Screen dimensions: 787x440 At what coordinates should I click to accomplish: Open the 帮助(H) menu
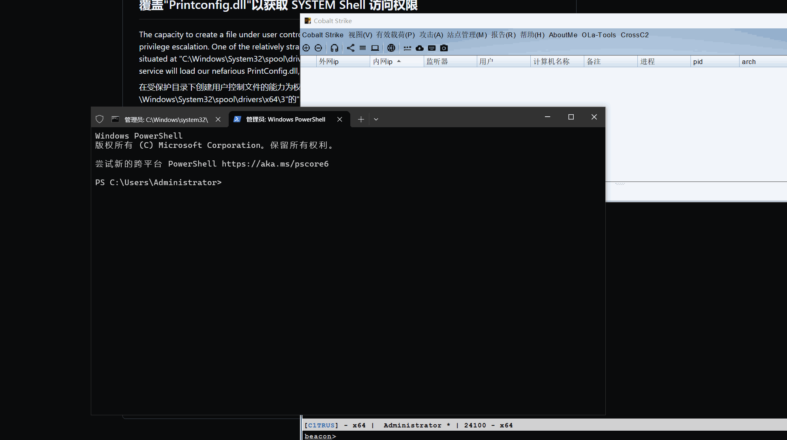click(x=532, y=35)
